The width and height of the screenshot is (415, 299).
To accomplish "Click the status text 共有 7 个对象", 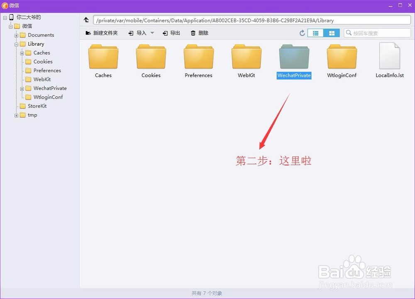I will click(207, 293).
